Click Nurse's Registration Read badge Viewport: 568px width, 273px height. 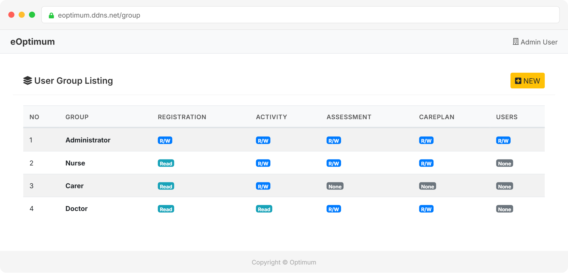coord(166,163)
